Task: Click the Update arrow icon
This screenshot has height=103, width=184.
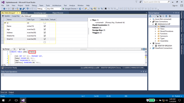Action: (x=3, y=16)
